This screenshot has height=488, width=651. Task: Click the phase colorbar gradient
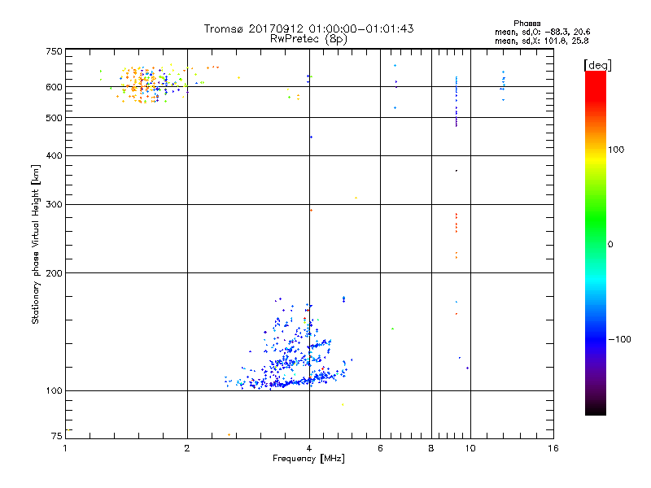[596, 242]
